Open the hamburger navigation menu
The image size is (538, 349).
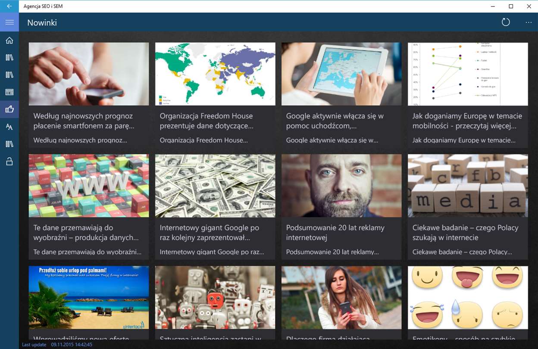tap(9, 22)
